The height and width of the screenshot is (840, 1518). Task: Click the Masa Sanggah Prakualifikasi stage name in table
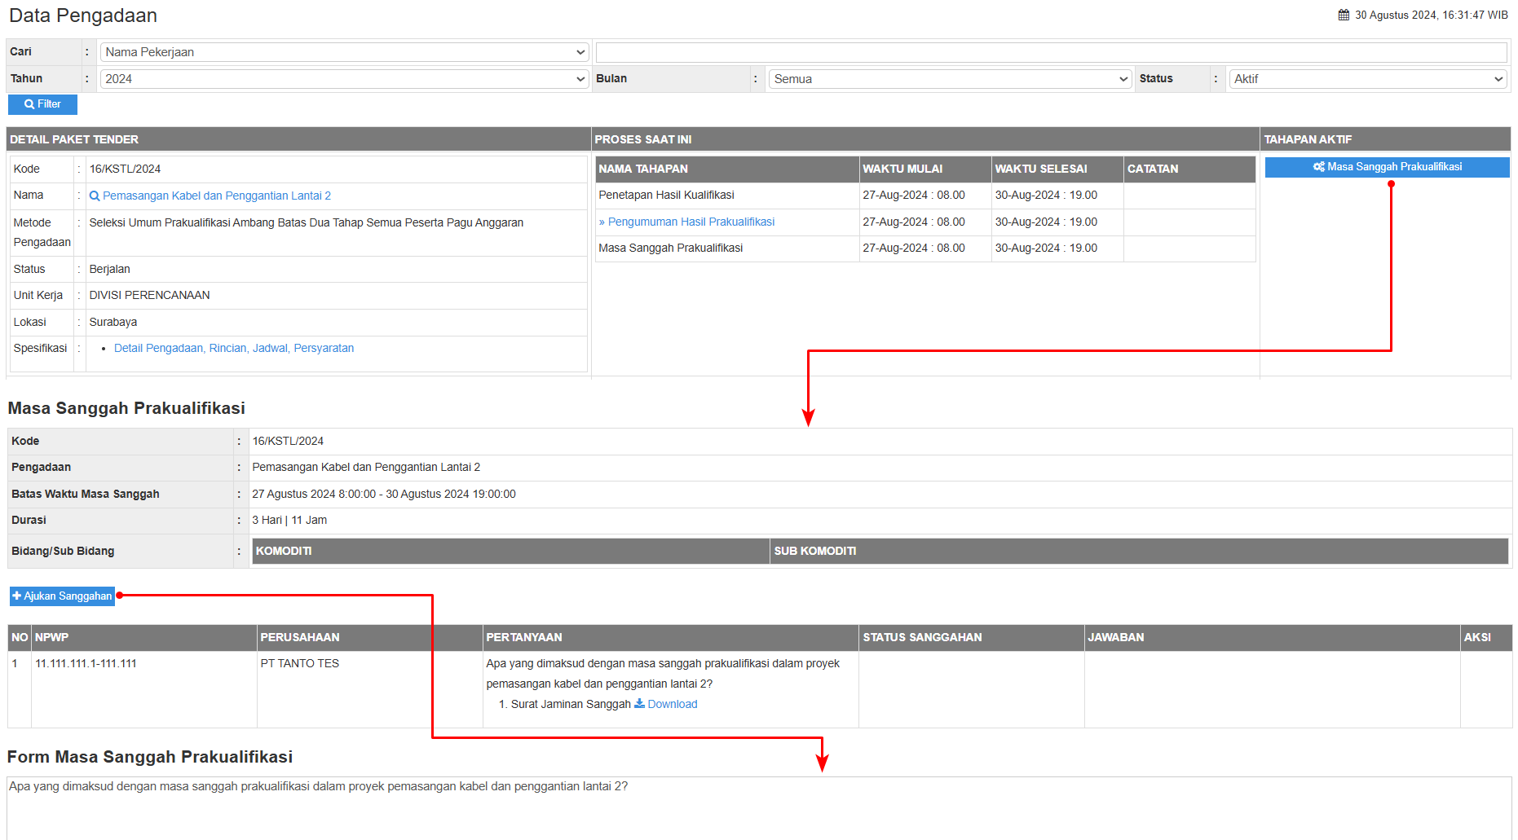click(x=670, y=248)
